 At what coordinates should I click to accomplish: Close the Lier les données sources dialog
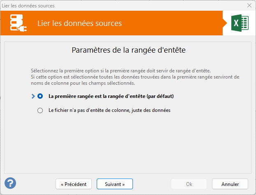(249, 5)
